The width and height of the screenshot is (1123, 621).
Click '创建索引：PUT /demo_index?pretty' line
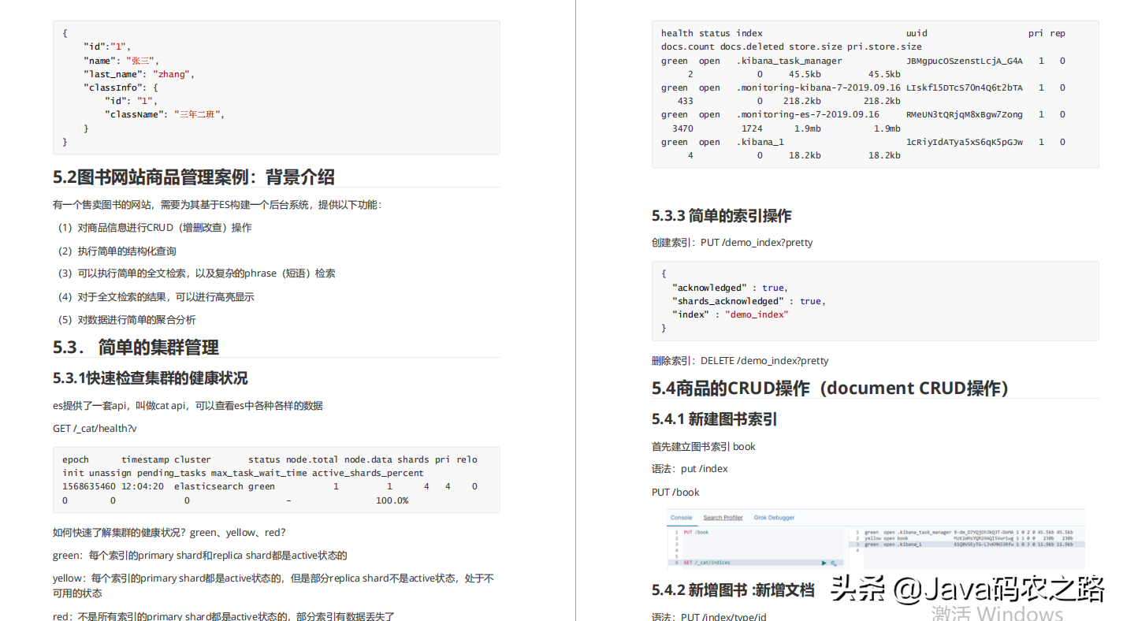coord(732,243)
